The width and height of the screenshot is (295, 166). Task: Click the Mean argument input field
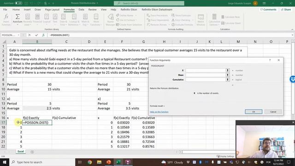[206, 75]
